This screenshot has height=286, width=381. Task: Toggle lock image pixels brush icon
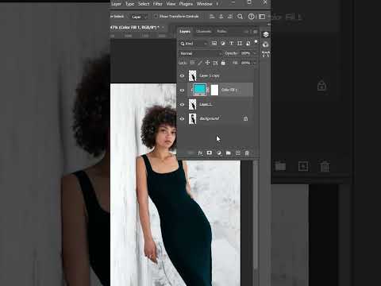pos(200,63)
